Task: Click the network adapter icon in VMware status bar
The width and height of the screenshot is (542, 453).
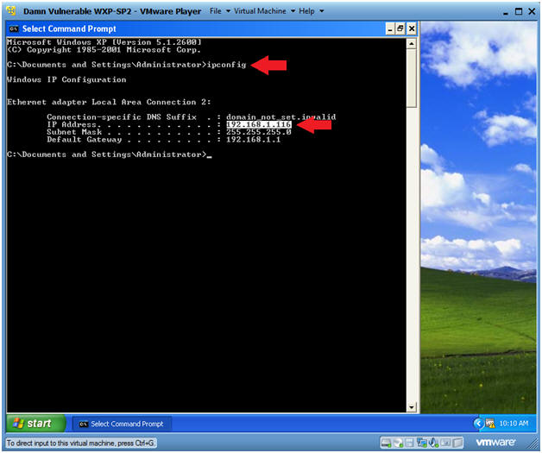Action: [422, 443]
